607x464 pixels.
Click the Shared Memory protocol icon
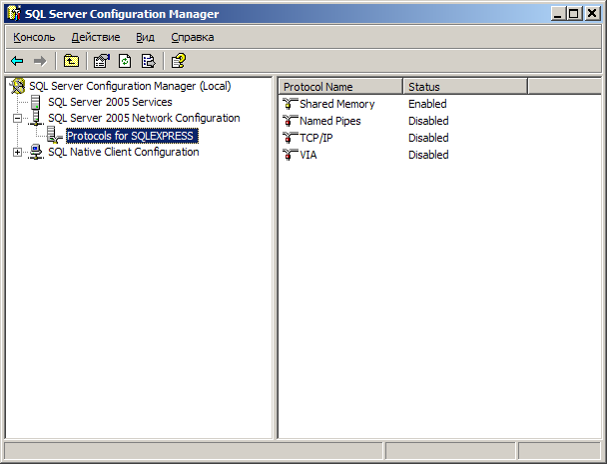coord(290,104)
